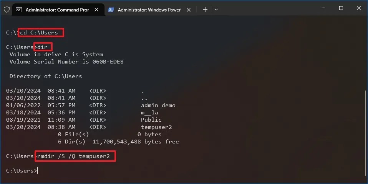Click the Volume Serial Number 060B-EDE8 line
Screen dimensions: 368x184
[x=66, y=62]
